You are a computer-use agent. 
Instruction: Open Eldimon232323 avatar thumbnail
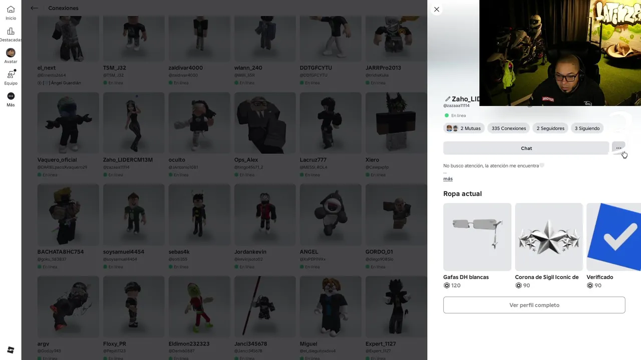[199, 307]
